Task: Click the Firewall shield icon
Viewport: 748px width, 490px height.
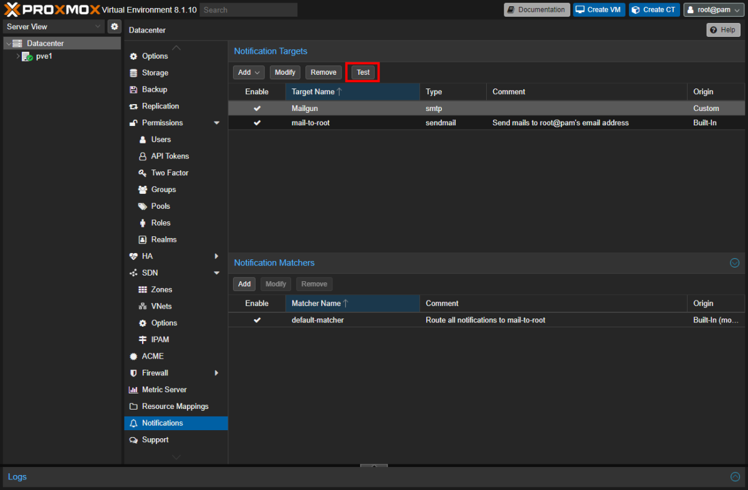Action: coord(133,373)
